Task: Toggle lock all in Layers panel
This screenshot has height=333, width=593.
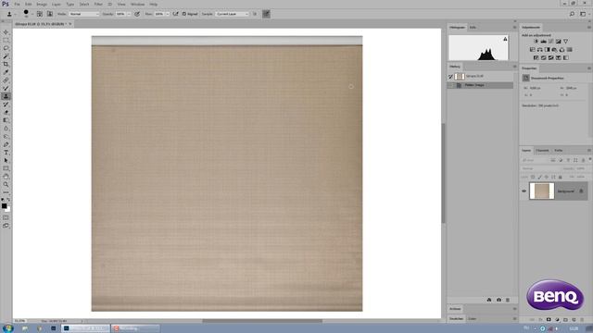Action: pyautogui.click(x=561, y=177)
